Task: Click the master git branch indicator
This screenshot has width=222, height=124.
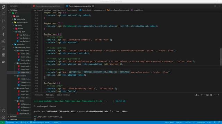Action: 10,123
